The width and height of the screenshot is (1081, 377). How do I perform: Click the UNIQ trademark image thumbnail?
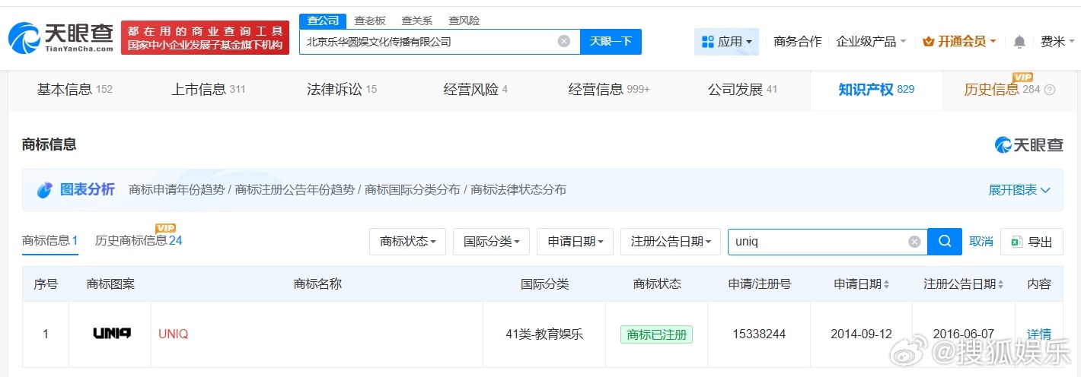tap(112, 333)
